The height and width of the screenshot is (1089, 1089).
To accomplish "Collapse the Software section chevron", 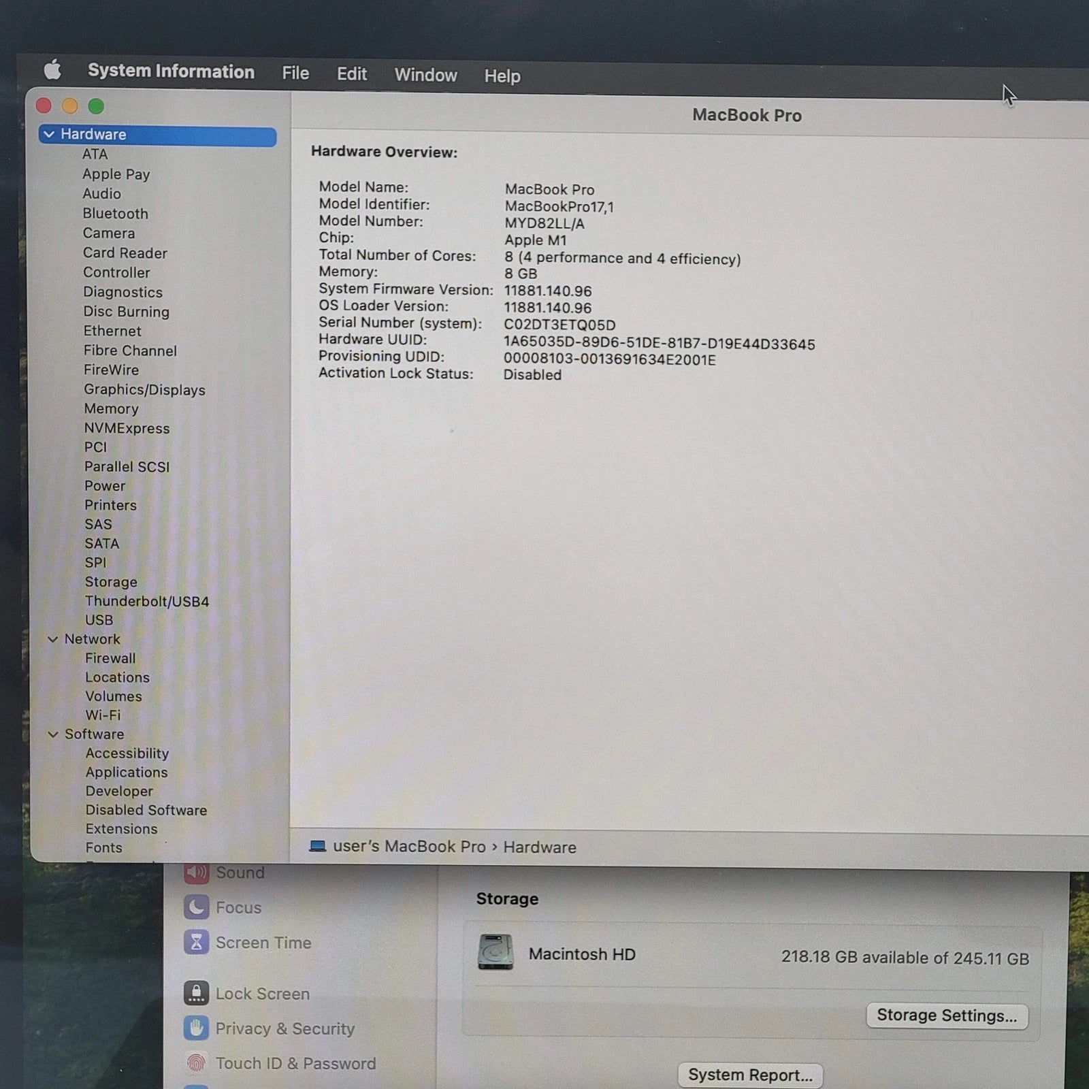I will (52, 734).
